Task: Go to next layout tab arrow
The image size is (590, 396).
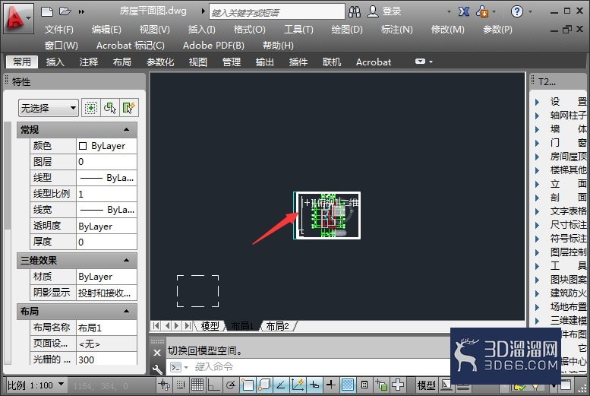Action: pyautogui.click(x=176, y=325)
